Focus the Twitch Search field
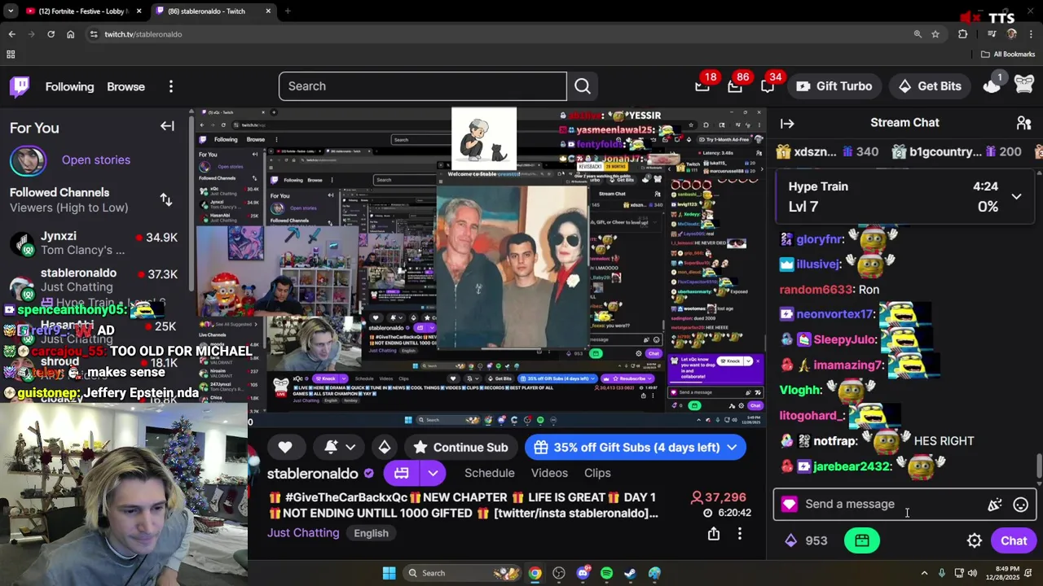 click(422, 86)
